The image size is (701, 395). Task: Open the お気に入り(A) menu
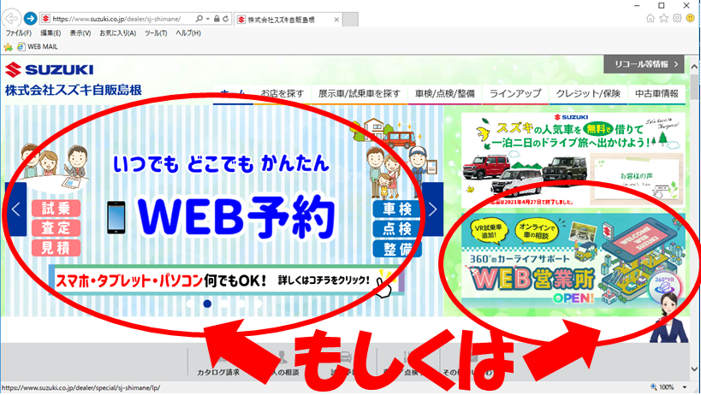tap(117, 33)
